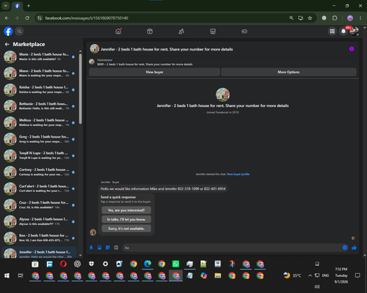Screen dimensions: 367x293
Task: Open File Explorer from taskbar
Action: click(217, 275)
